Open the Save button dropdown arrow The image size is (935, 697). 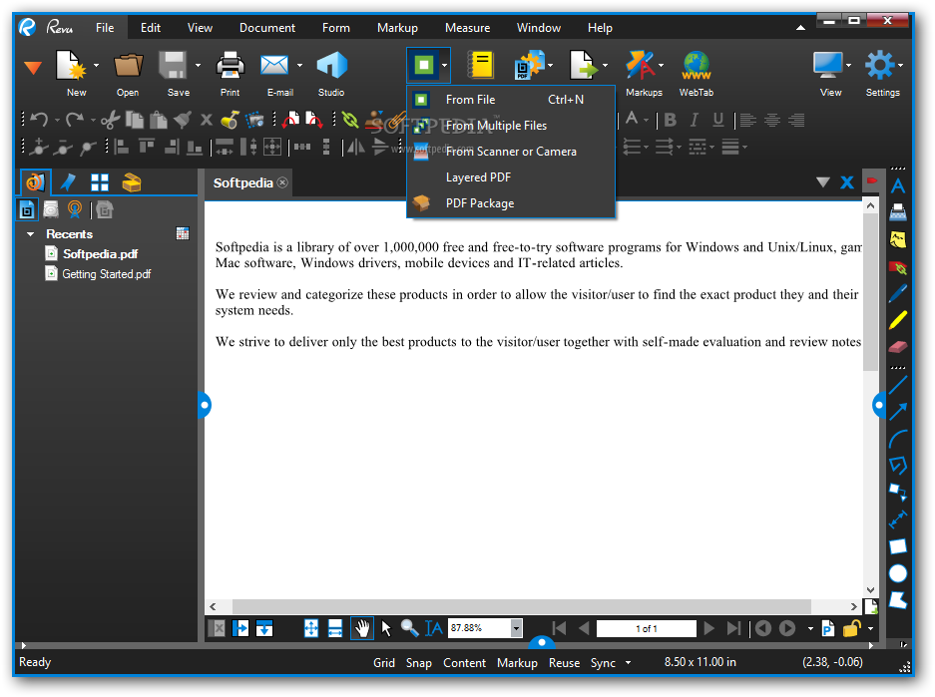click(x=198, y=65)
